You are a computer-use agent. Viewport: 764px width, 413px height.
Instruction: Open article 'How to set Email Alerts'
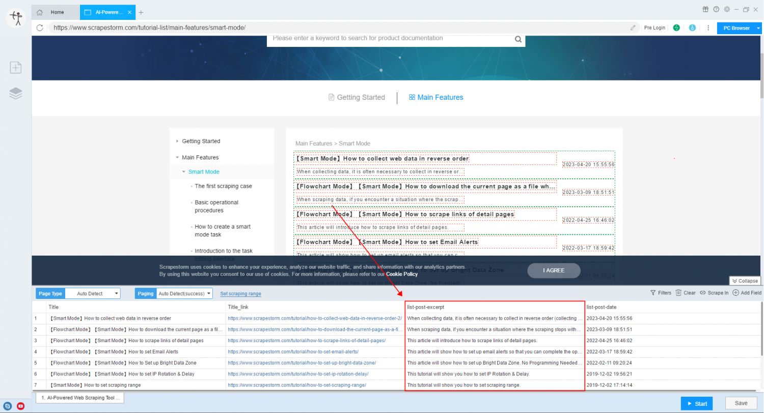coord(387,242)
